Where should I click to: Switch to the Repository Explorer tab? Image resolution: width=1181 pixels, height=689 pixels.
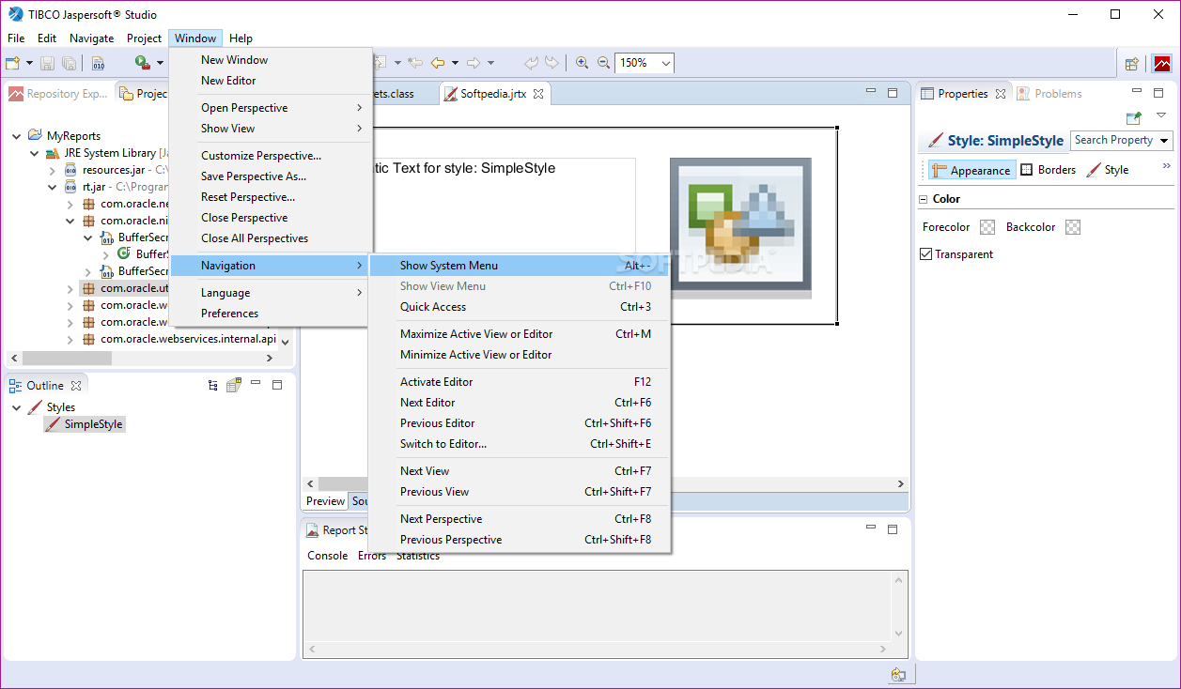pyautogui.click(x=58, y=94)
